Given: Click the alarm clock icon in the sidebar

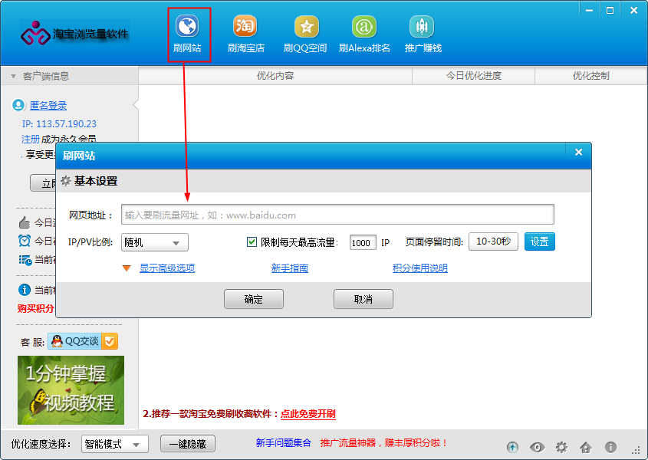Looking at the screenshot, I should click(x=25, y=241).
